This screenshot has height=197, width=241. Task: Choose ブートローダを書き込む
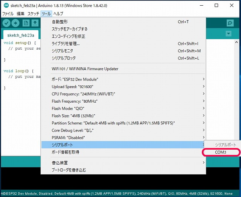tap(123, 170)
